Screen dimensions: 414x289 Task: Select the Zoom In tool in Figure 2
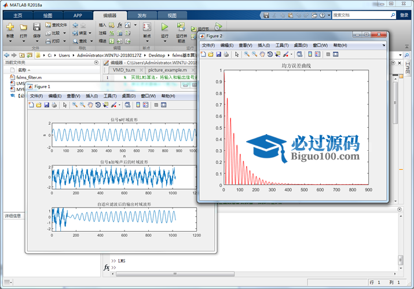click(x=247, y=54)
